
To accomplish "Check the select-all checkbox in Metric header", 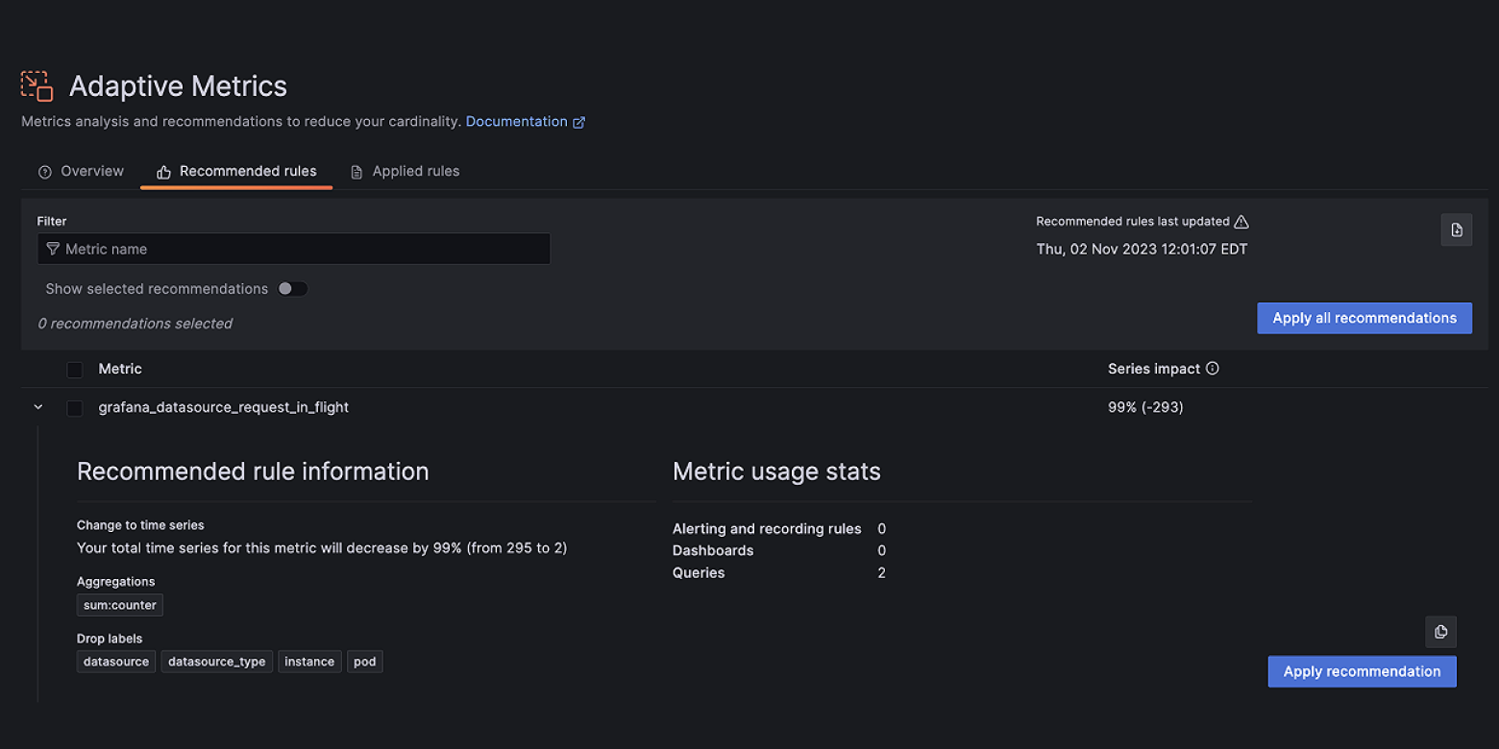I will point(74,369).
